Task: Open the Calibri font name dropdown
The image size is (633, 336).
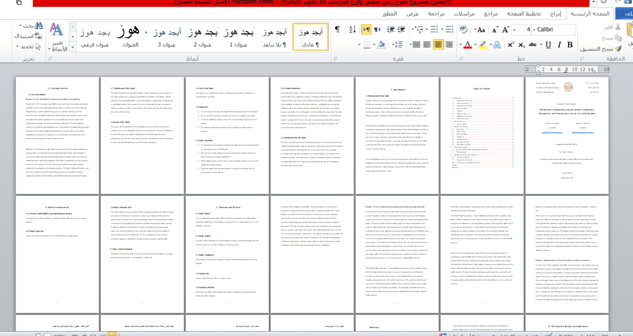Action: [x=533, y=30]
